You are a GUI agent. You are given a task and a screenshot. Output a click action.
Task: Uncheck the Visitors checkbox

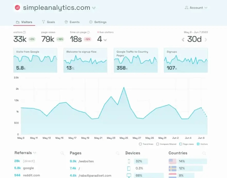click(x=198, y=144)
